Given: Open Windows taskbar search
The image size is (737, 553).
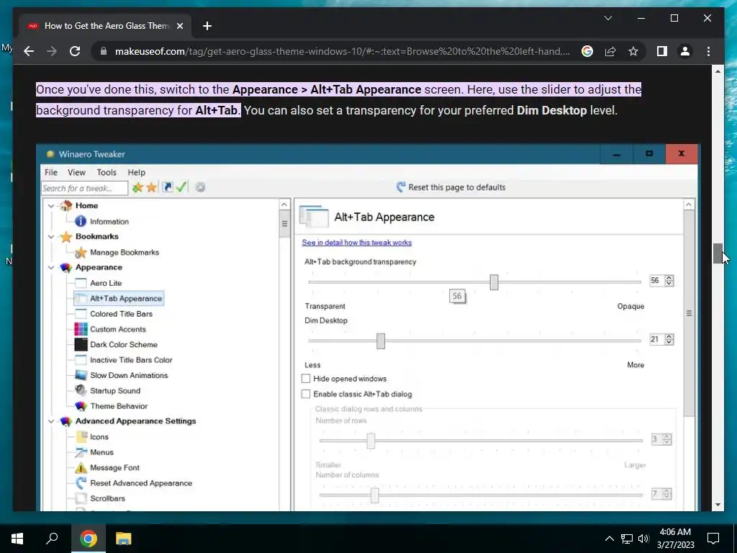Looking at the screenshot, I should (x=52, y=539).
